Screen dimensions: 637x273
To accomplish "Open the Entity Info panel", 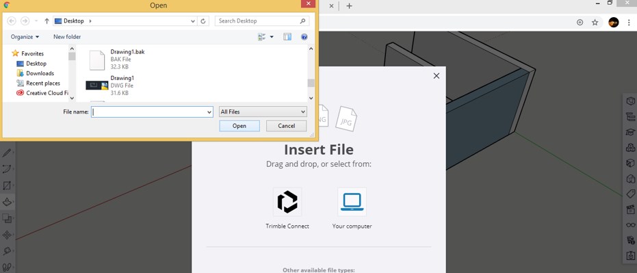I will [631, 101].
